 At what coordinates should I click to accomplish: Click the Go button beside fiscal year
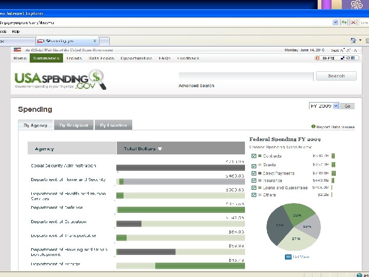[x=347, y=106]
